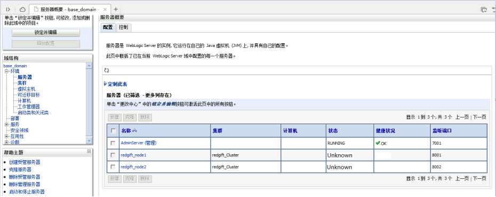Screen dimensions: 496x197
Task: Switch to the 配置 tab
Action: 108,28
